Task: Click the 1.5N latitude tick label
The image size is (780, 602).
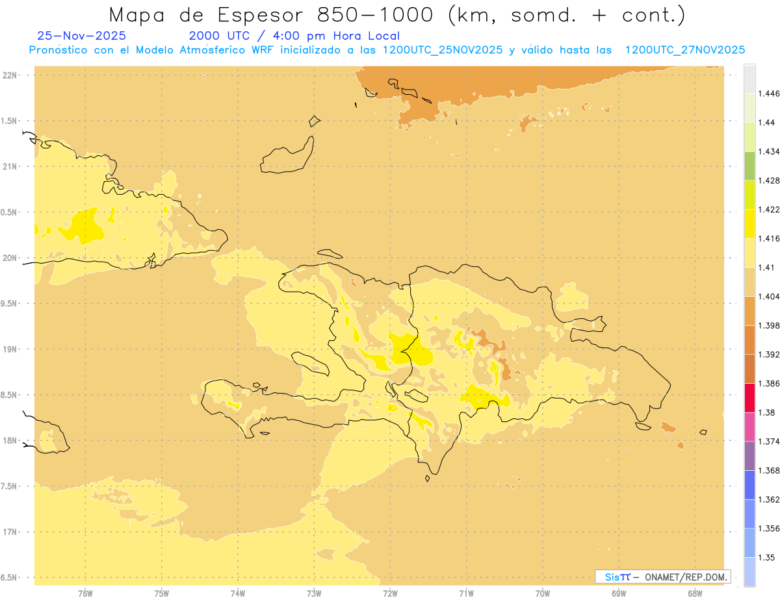Action: point(9,121)
